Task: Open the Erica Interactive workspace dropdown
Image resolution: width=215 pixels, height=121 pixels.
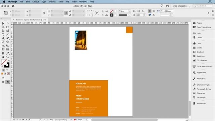Action: 181,6
